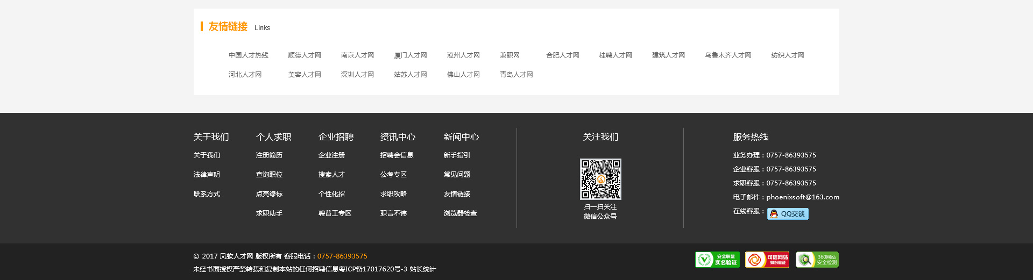Visit the 纺织人才网 link

click(787, 55)
